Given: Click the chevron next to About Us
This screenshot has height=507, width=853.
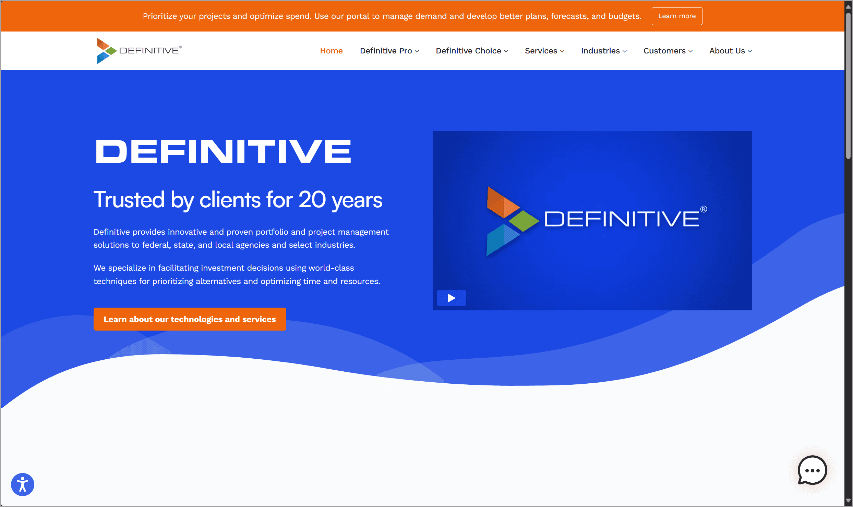Looking at the screenshot, I should [750, 51].
